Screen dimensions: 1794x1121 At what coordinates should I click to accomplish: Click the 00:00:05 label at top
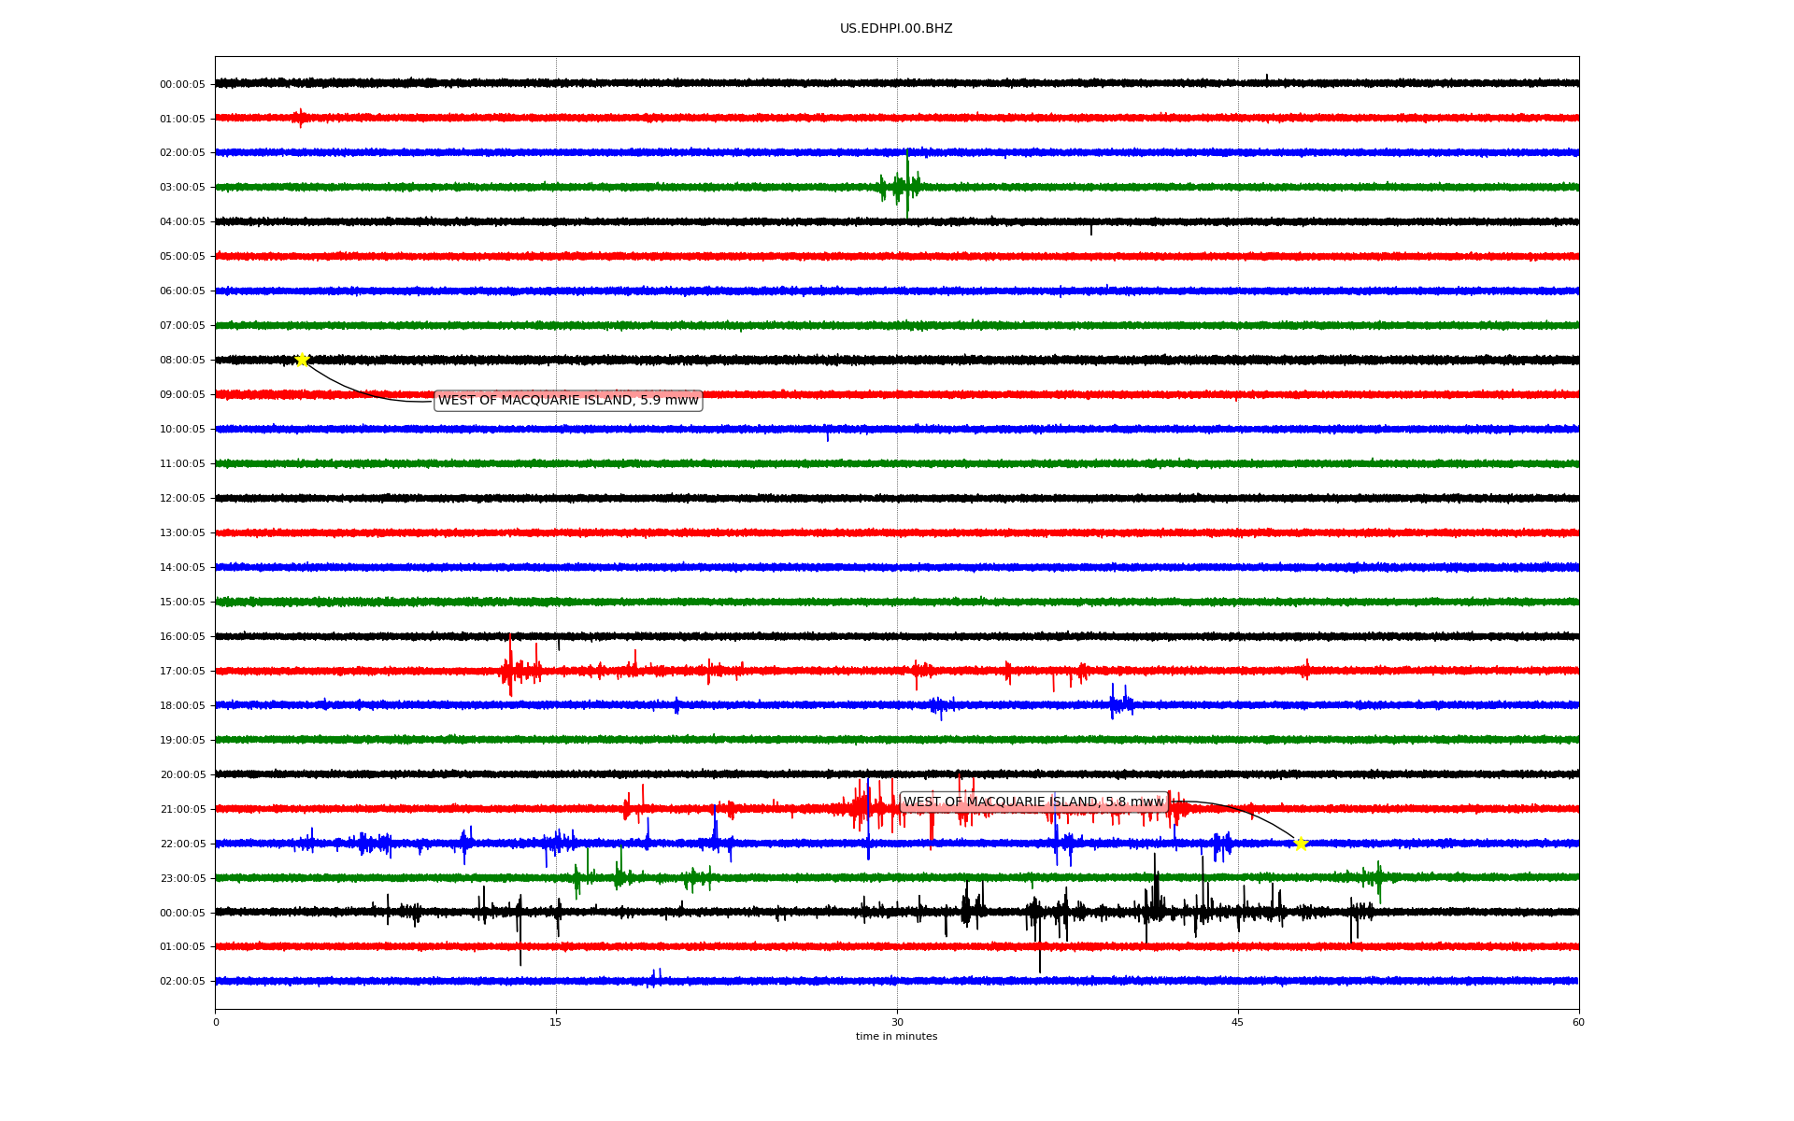[x=182, y=85]
